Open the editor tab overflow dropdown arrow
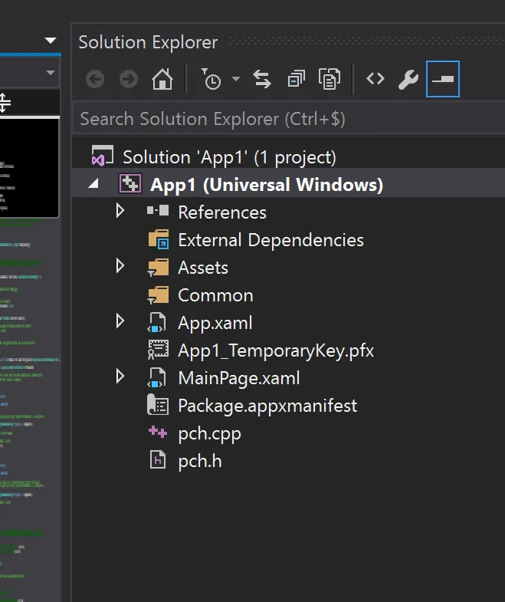The width and height of the screenshot is (505, 602). click(x=51, y=40)
